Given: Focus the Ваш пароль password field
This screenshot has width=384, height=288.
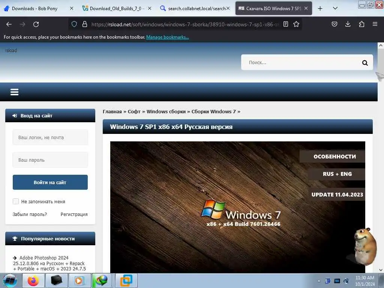Looking at the screenshot, I should (50, 160).
